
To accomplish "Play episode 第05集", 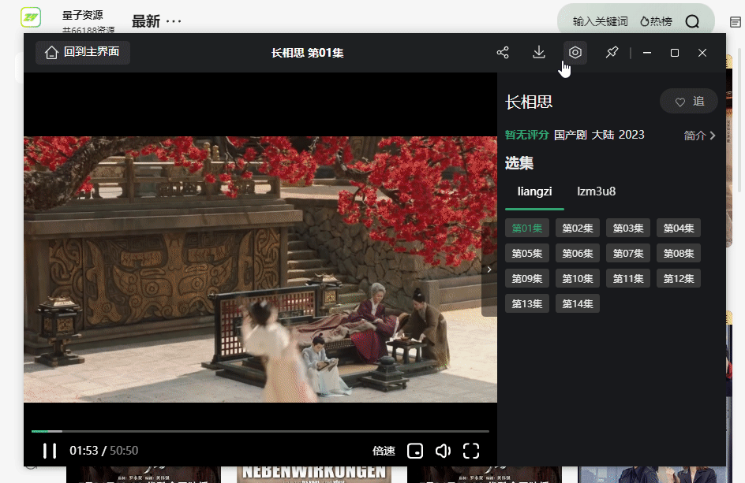I will click(527, 254).
